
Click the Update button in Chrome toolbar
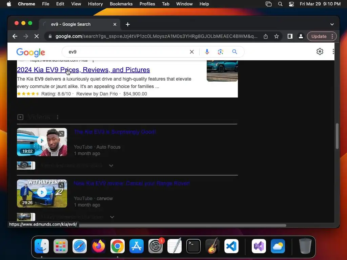(319, 36)
